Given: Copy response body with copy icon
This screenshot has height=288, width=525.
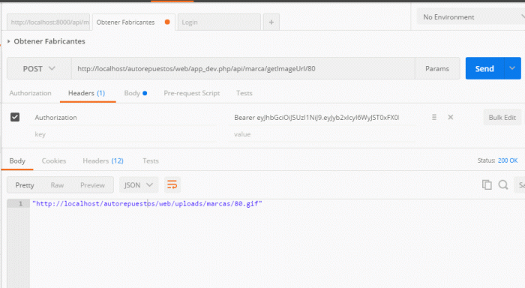Looking at the screenshot, I should coord(487,184).
